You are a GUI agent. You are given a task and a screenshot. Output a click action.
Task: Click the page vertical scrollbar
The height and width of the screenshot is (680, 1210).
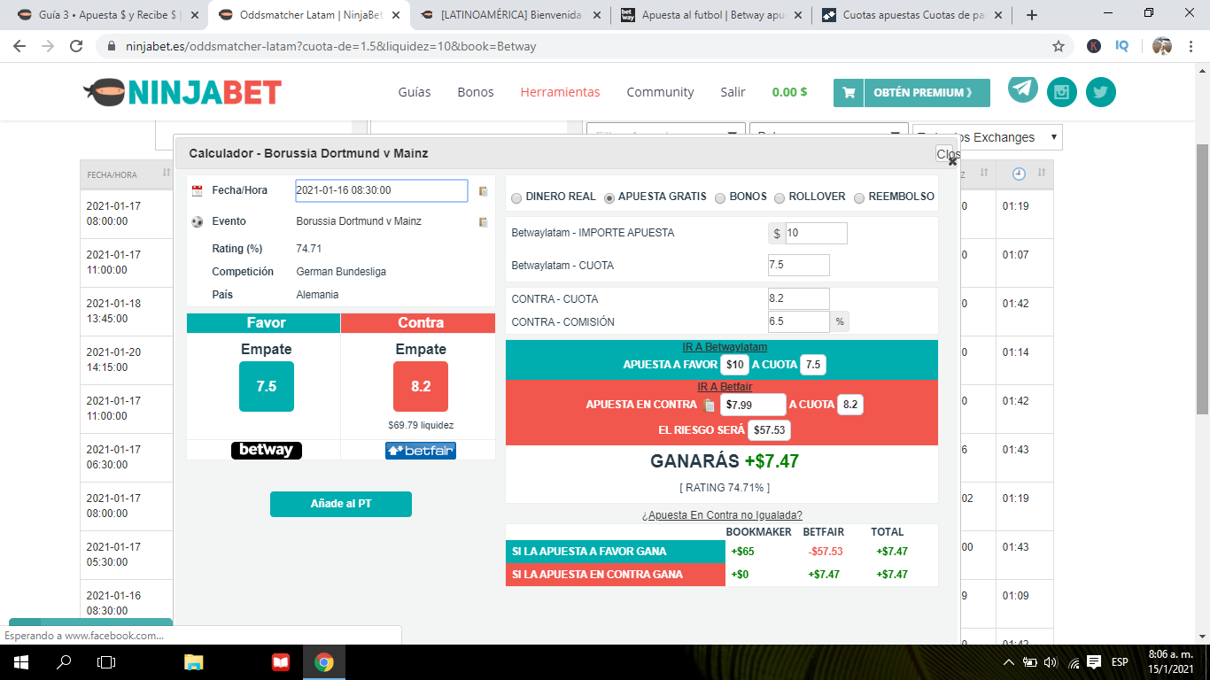tap(1203, 279)
